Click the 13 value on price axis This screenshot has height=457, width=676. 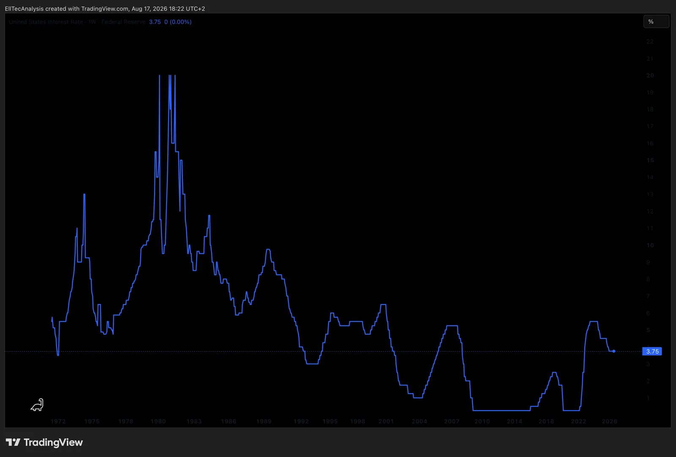(x=650, y=195)
